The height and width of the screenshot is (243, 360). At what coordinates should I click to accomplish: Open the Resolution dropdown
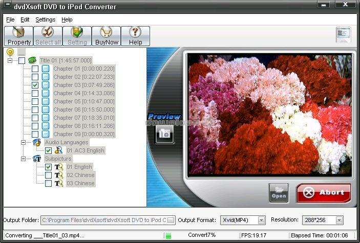pos(339,220)
